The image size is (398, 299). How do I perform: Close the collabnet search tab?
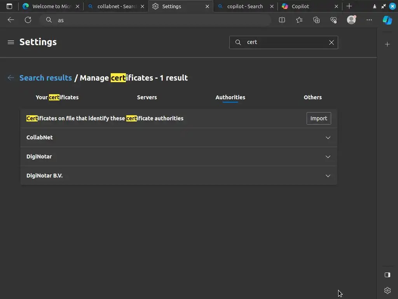point(142,7)
